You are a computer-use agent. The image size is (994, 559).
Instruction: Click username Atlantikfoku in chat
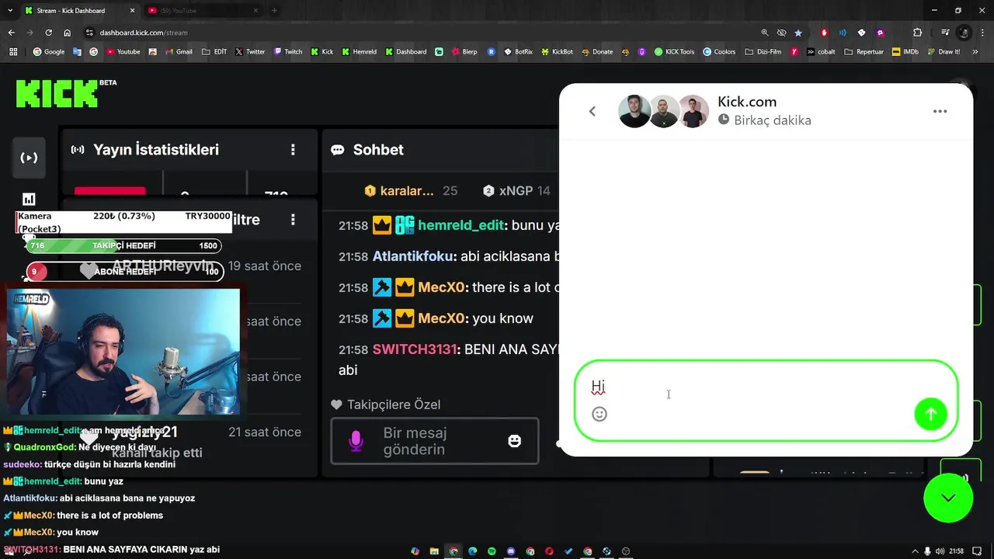click(413, 256)
